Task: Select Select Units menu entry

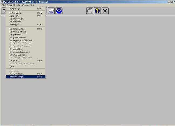Action: pos(26,24)
